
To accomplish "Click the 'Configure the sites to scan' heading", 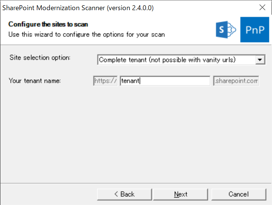I will (x=48, y=24).
